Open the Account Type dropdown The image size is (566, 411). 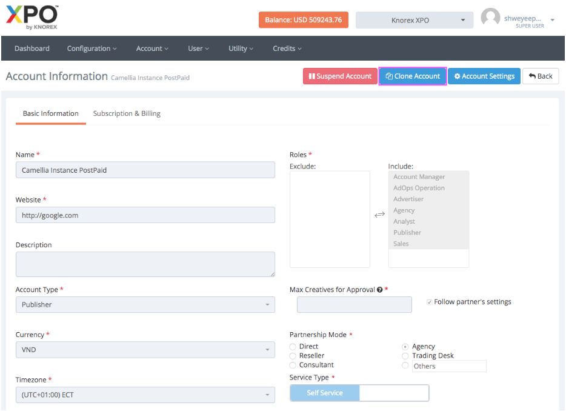click(x=145, y=304)
